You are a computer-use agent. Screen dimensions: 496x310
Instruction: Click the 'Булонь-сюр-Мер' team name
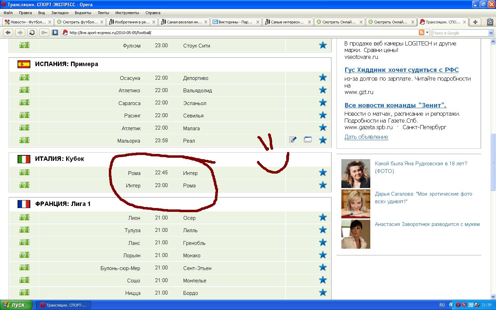pos(120,268)
